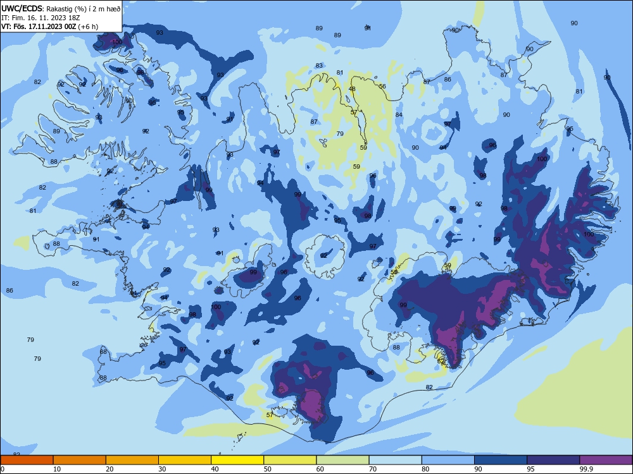This screenshot has width=633, height=474.
Task: Select the medium blue 80–90 legend swatch
Action: (448, 460)
